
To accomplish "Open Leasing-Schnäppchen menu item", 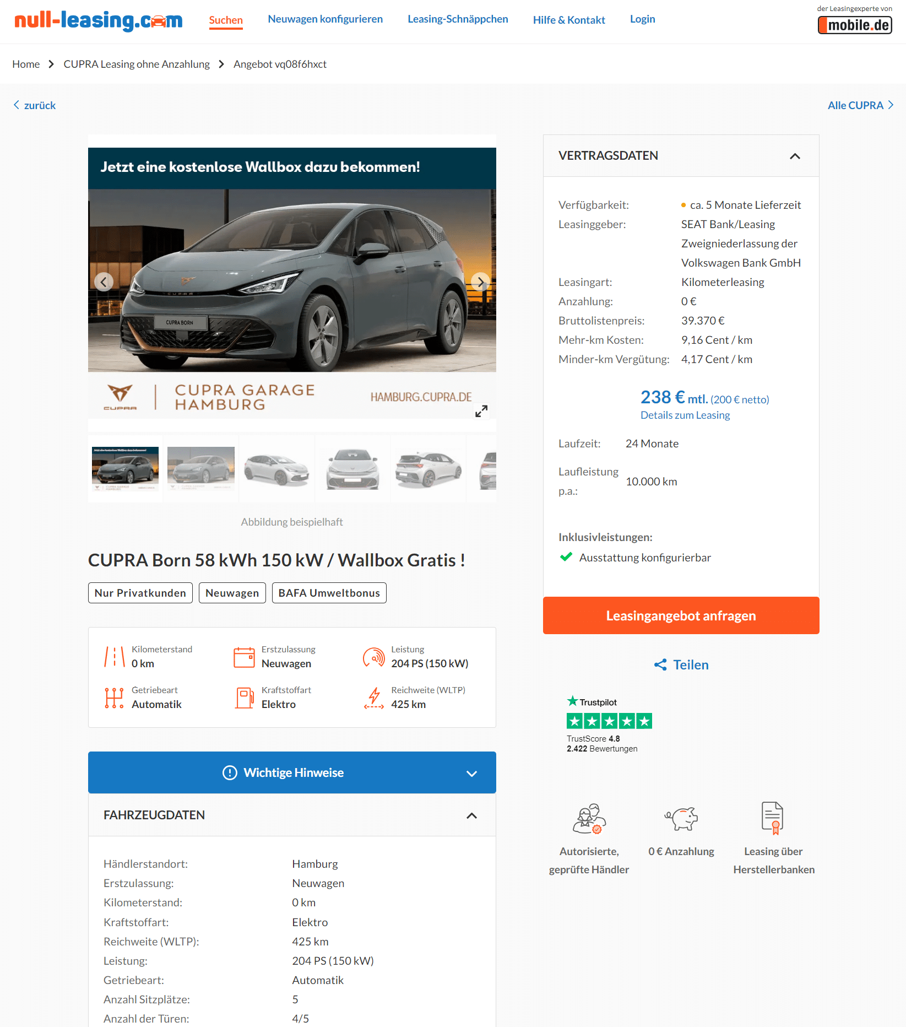I will click(458, 19).
